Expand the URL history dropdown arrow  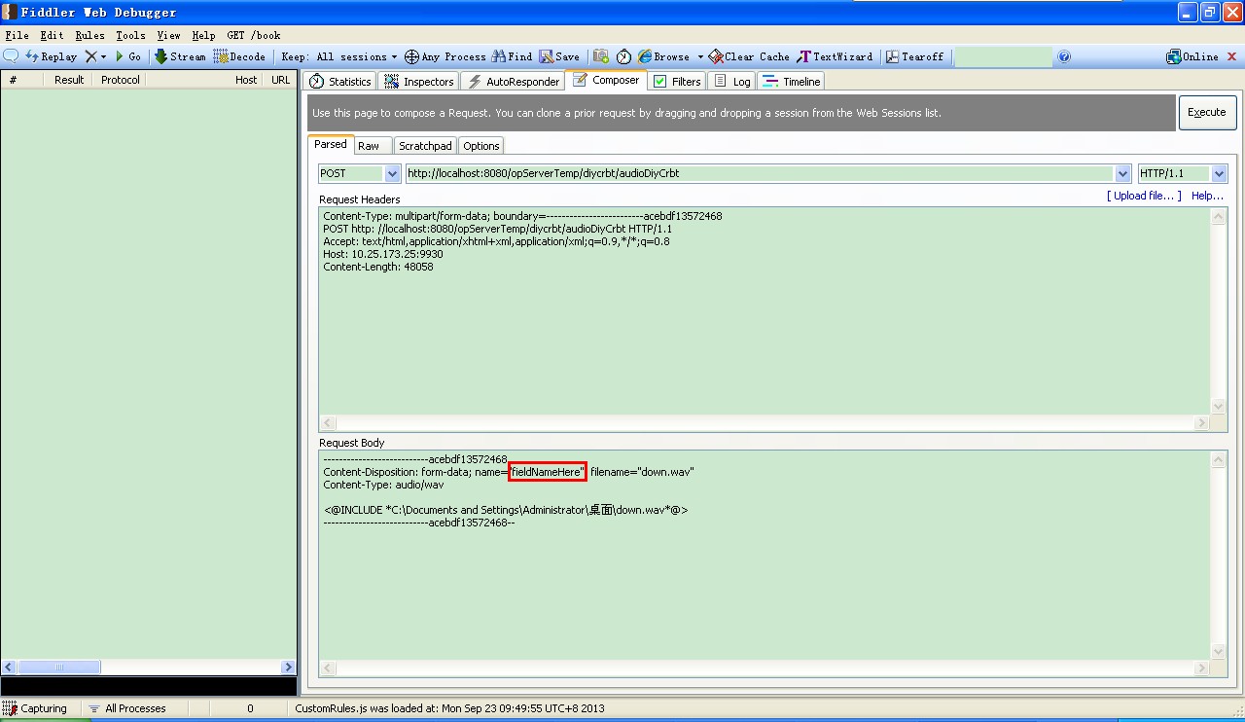[x=1123, y=173]
